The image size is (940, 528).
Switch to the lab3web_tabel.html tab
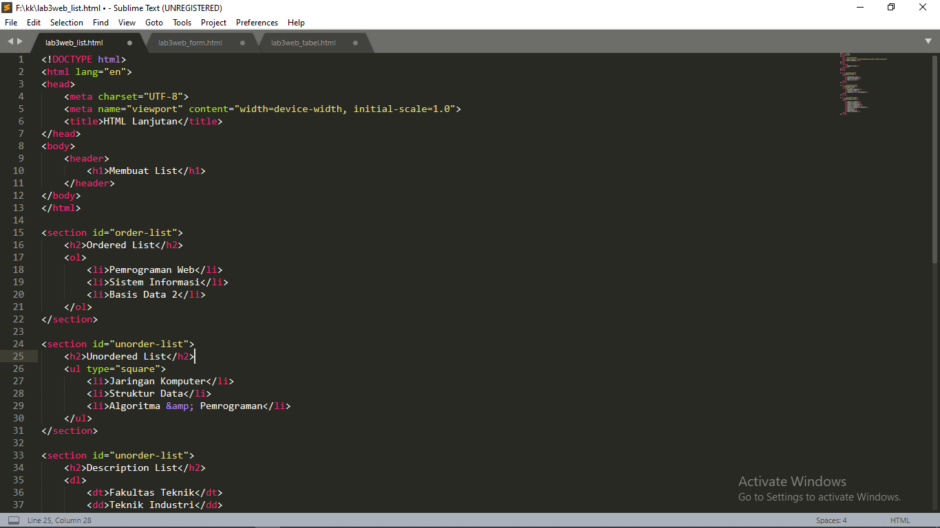pyautogui.click(x=303, y=42)
